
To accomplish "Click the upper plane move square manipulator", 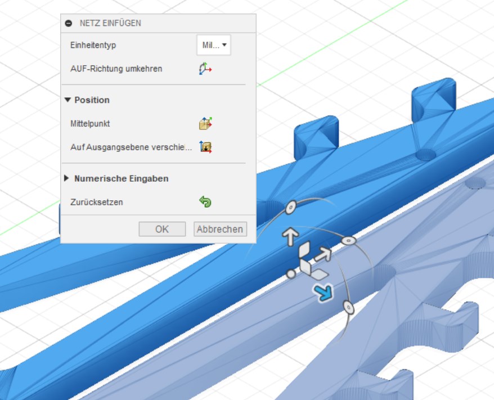I will pos(304,249).
